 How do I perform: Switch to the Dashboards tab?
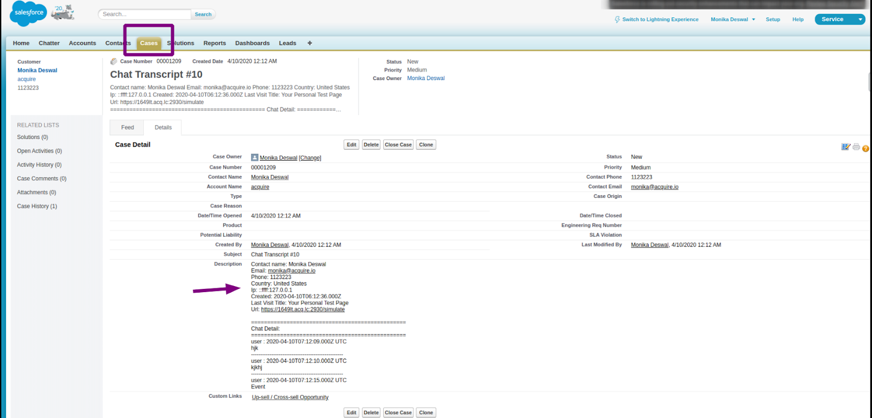click(252, 43)
